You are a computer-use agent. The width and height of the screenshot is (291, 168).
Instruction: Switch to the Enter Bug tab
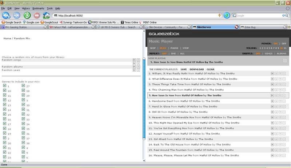[254, 27]
